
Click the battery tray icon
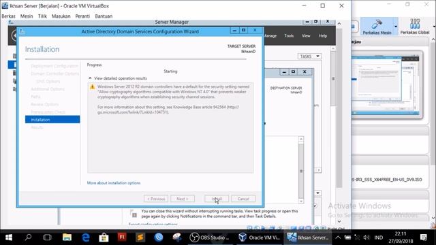click(x=347, y=238)
